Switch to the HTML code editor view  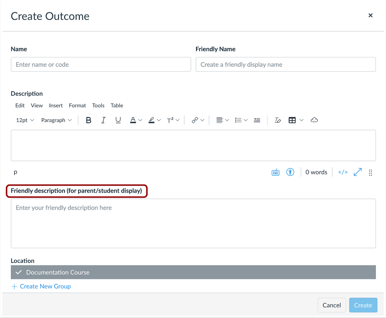coord(343,172)
